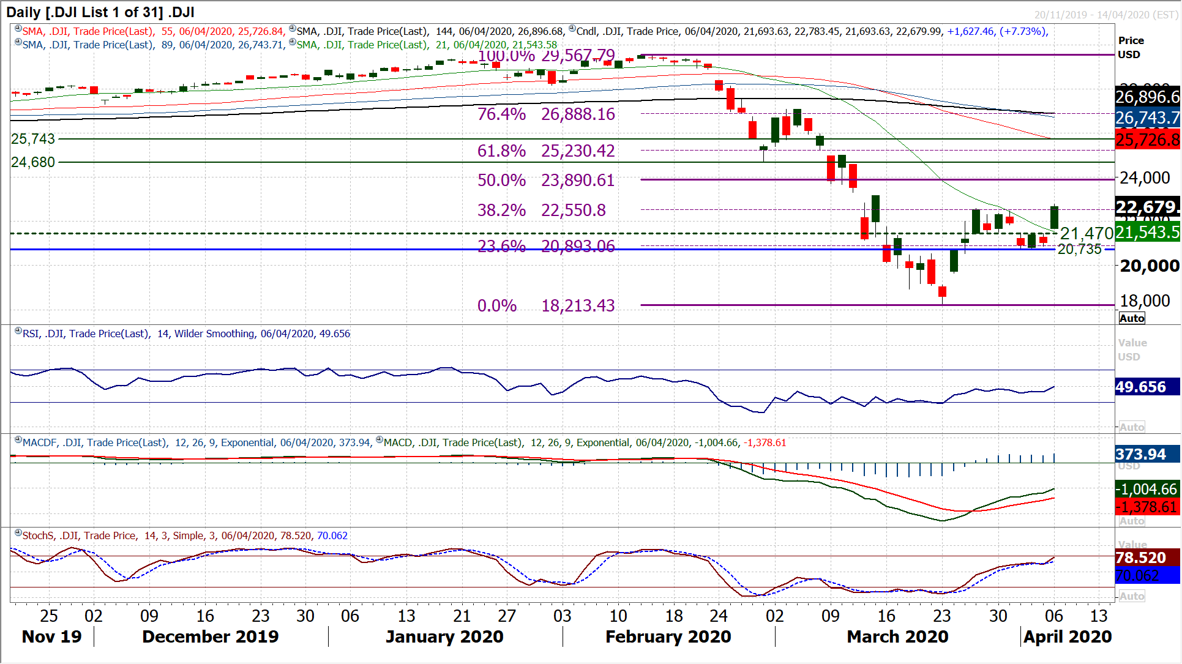Click the RSI value tag 49.656
This screenshot has width=1182, height=664.
tap(1147, 387)
